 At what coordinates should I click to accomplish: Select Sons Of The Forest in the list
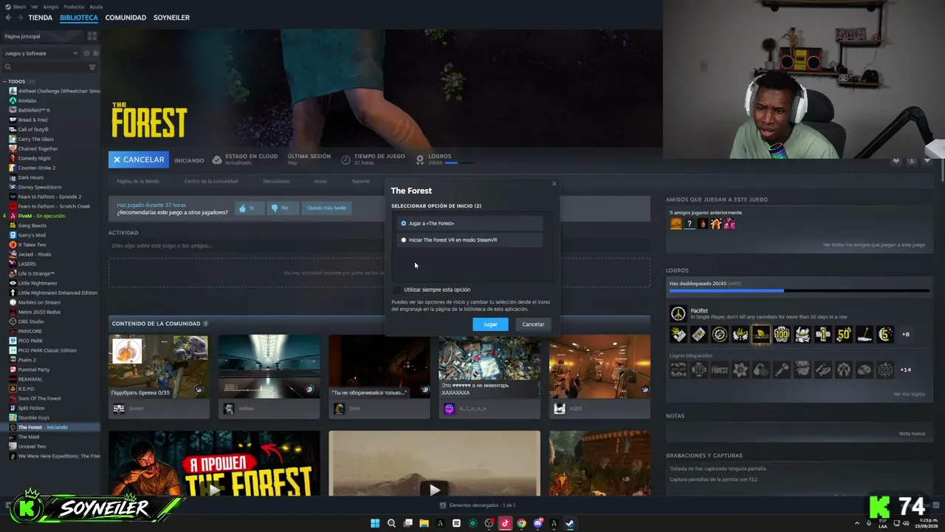(39, 398)
